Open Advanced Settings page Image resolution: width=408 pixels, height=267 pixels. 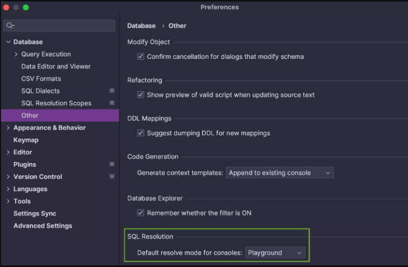(43, 225)
